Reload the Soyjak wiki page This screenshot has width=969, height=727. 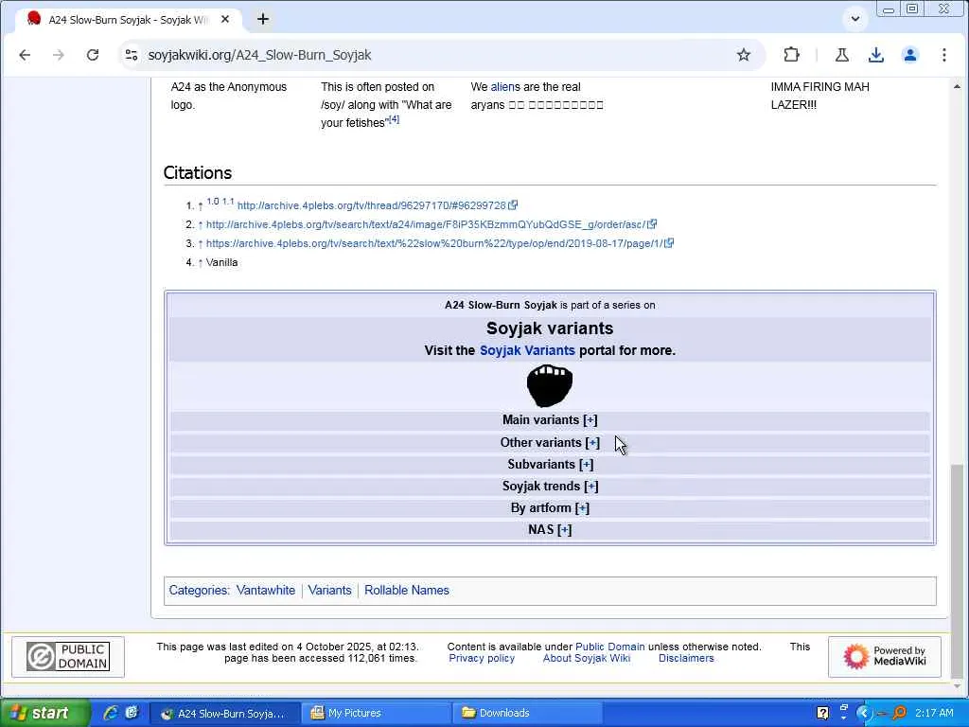(x=93, y=55)
